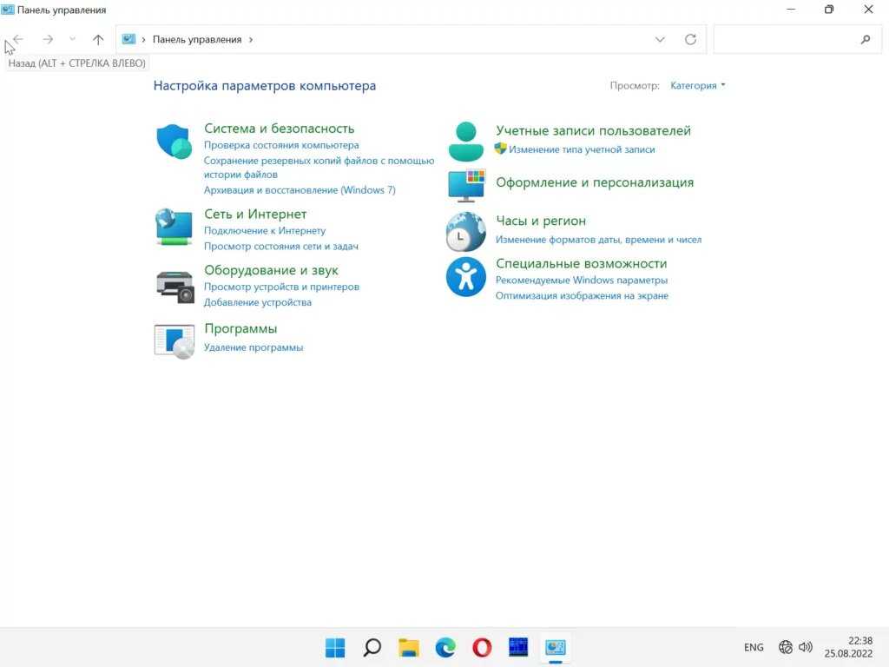Open the Подключение к Интернету link
The image size is (889, 667).
(x=265, y=231)
